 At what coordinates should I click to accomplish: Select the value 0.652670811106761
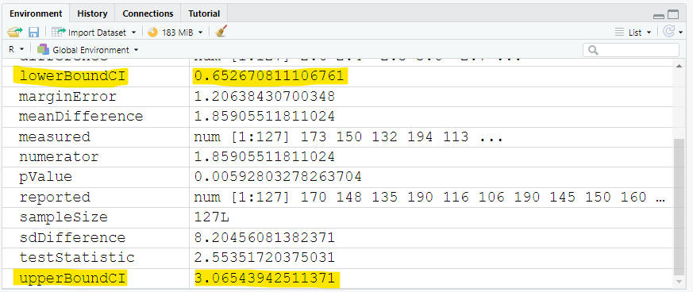pyautogui.click(x=269, y=76)
